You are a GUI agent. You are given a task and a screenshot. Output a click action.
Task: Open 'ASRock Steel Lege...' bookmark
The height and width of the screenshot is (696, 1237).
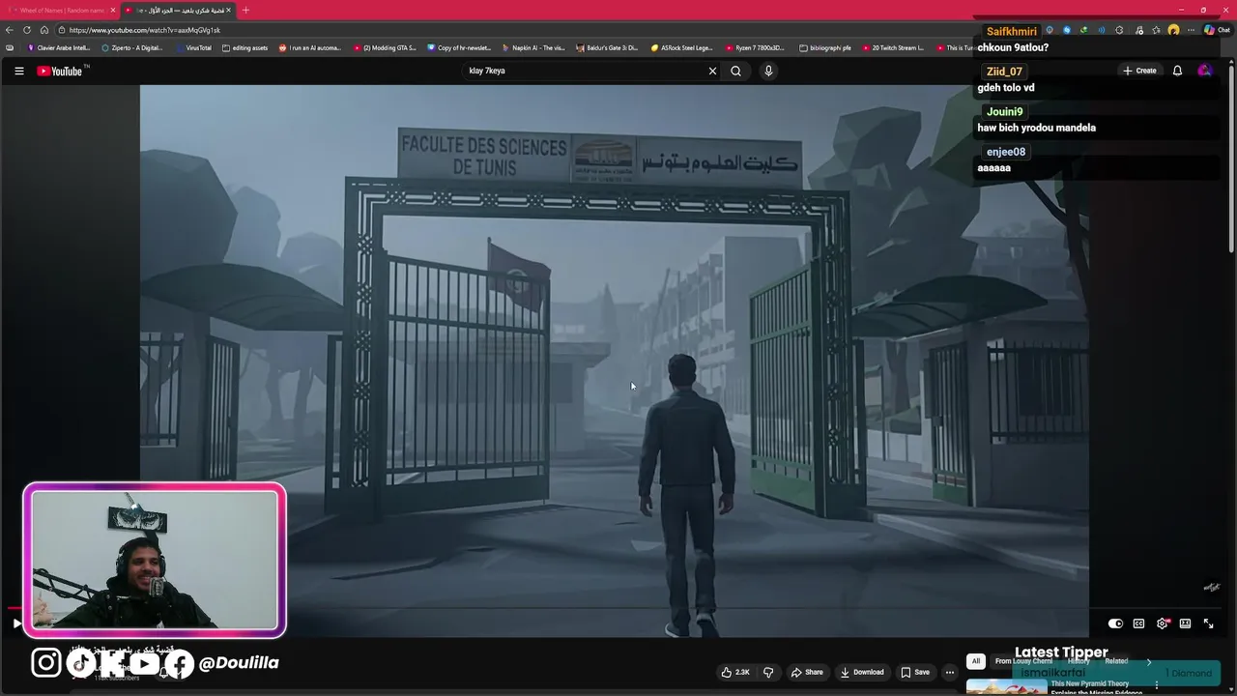[x=682, y=47]
